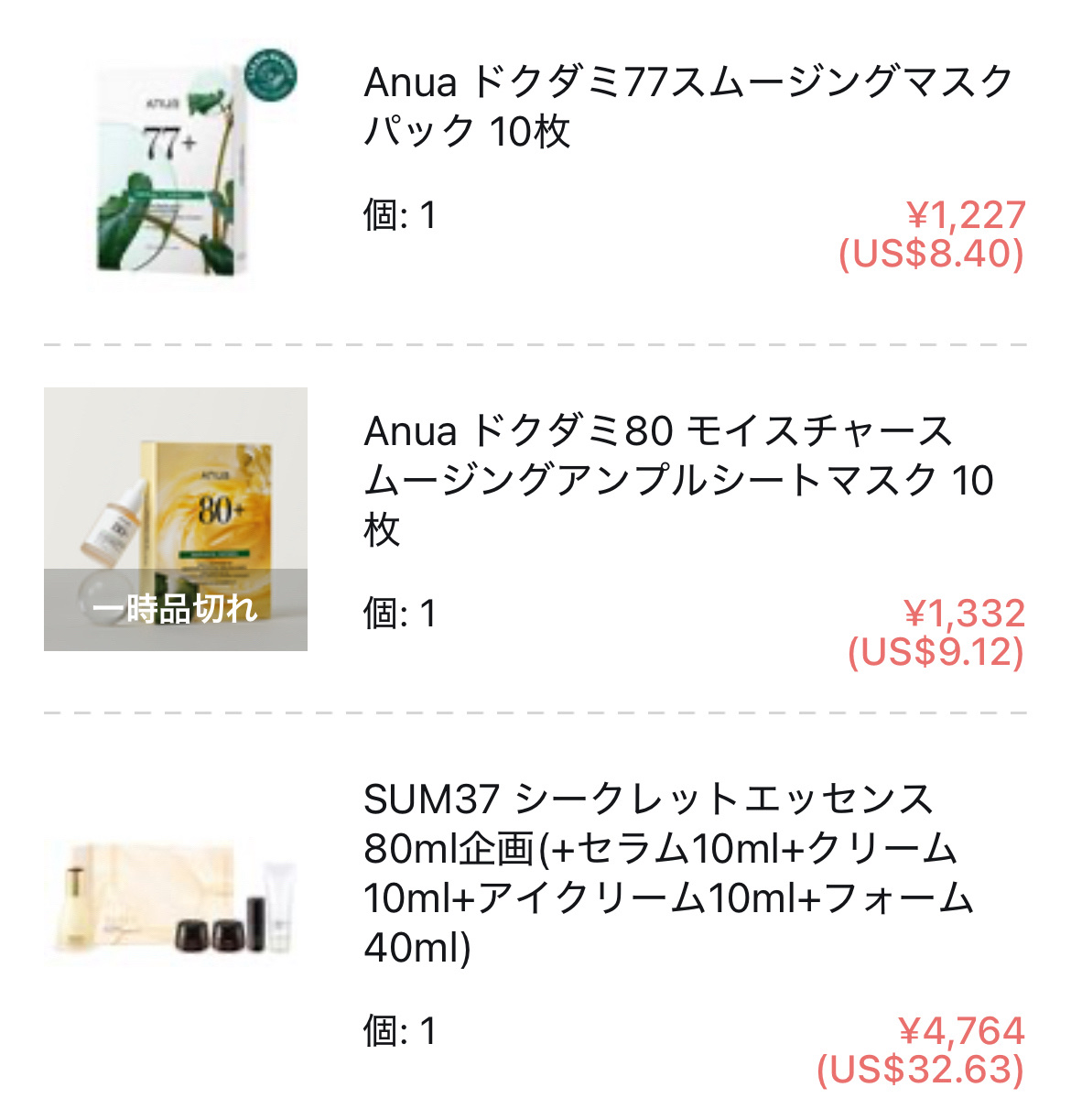Image resolution: width=1071 pixels, height=1120 pixels.
Task: Click the ¥4,764 price
Action: tap(961, 1031)
